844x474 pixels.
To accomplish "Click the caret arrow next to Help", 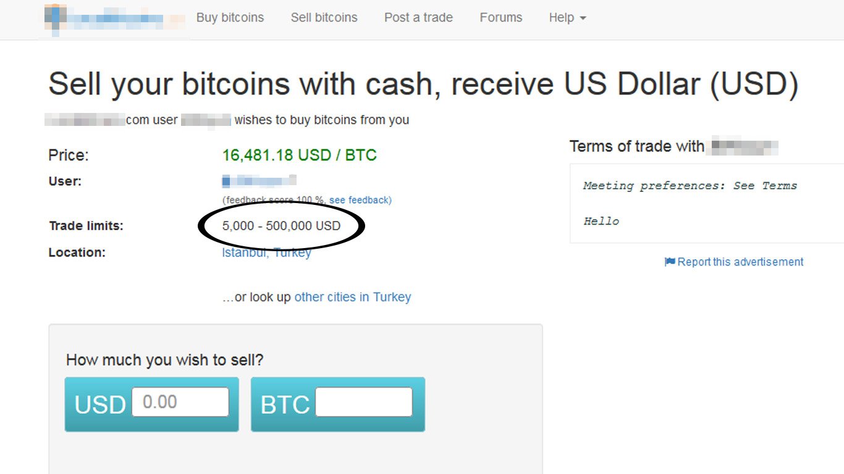I will tap(583, 19).
